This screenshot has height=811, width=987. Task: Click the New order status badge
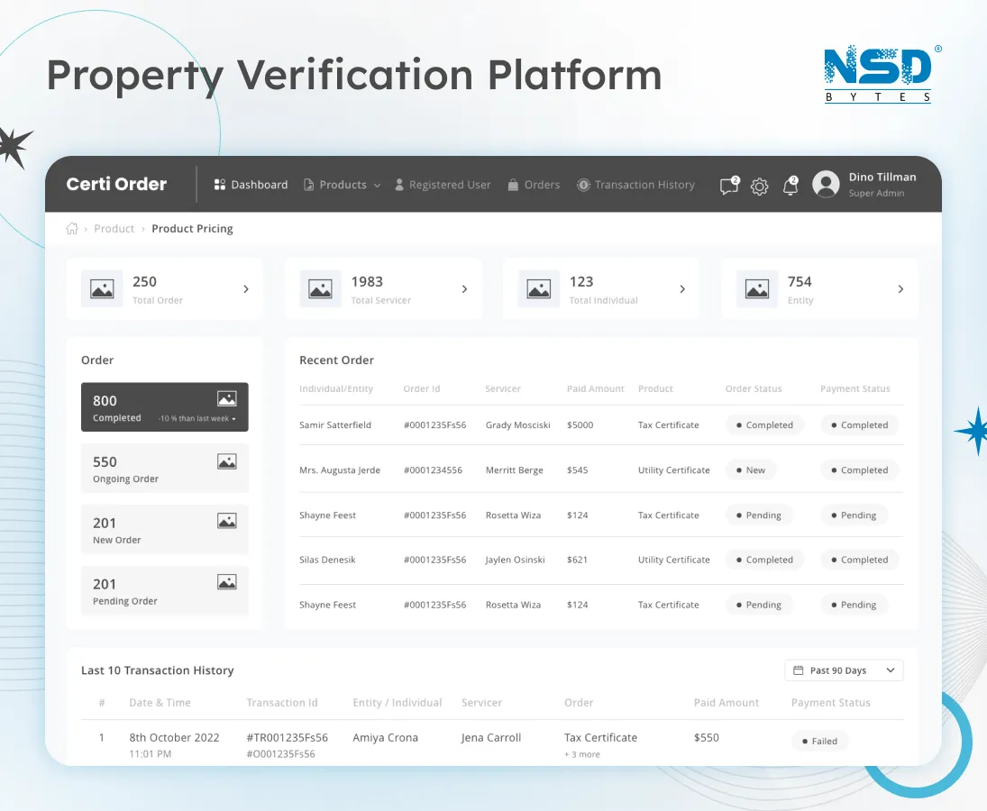751,470
